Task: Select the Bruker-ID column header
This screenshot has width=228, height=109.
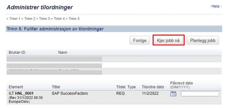Action: (17, 52)
